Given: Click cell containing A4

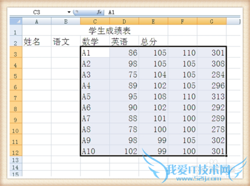Looking at the screenshot, I should (95, 85).
